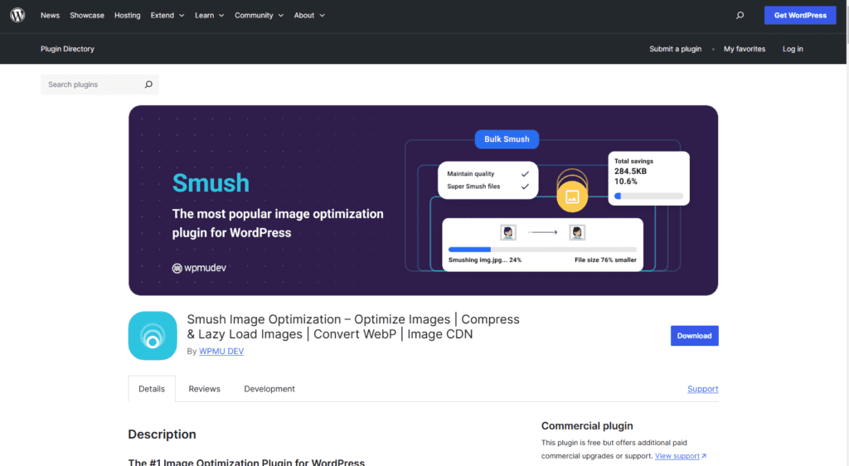The height and width of the screenshot is (466, 849).
Task: Open the Showcase menu item
Action: (86, 15)
